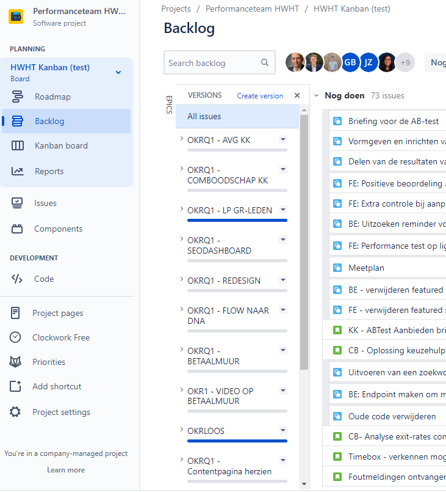Expand OKRQ1 - LP GR-LEDEN version
446x492 pixels.
click(x=182, y=208)
